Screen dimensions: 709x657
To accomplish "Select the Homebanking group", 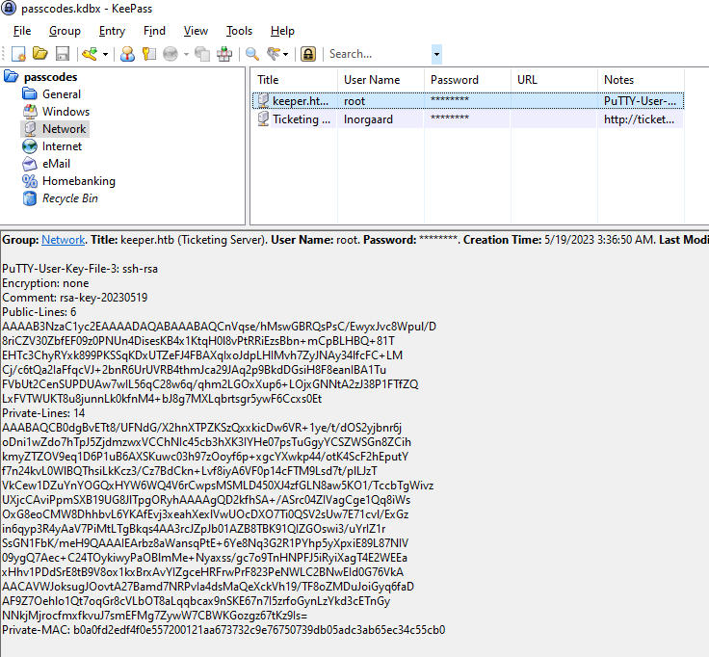I will click(78, 181).
